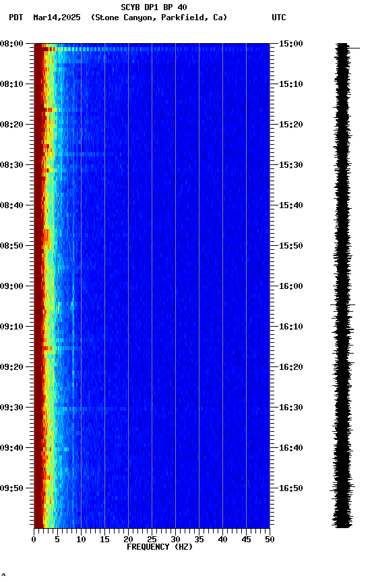Click the 0 Hz frequency axis label
Screen dimensions: 372x582
click(x=34, y=540)
